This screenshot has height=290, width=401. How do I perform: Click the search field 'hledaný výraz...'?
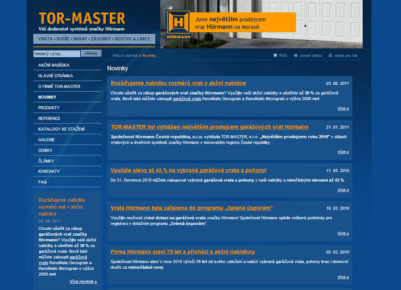click(57, 54)
